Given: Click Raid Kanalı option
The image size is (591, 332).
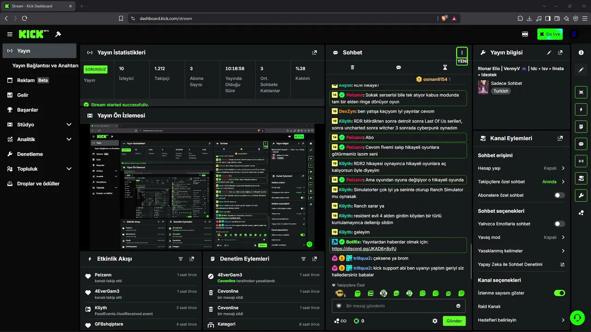Looking at the screenshot, I should 489,307.
